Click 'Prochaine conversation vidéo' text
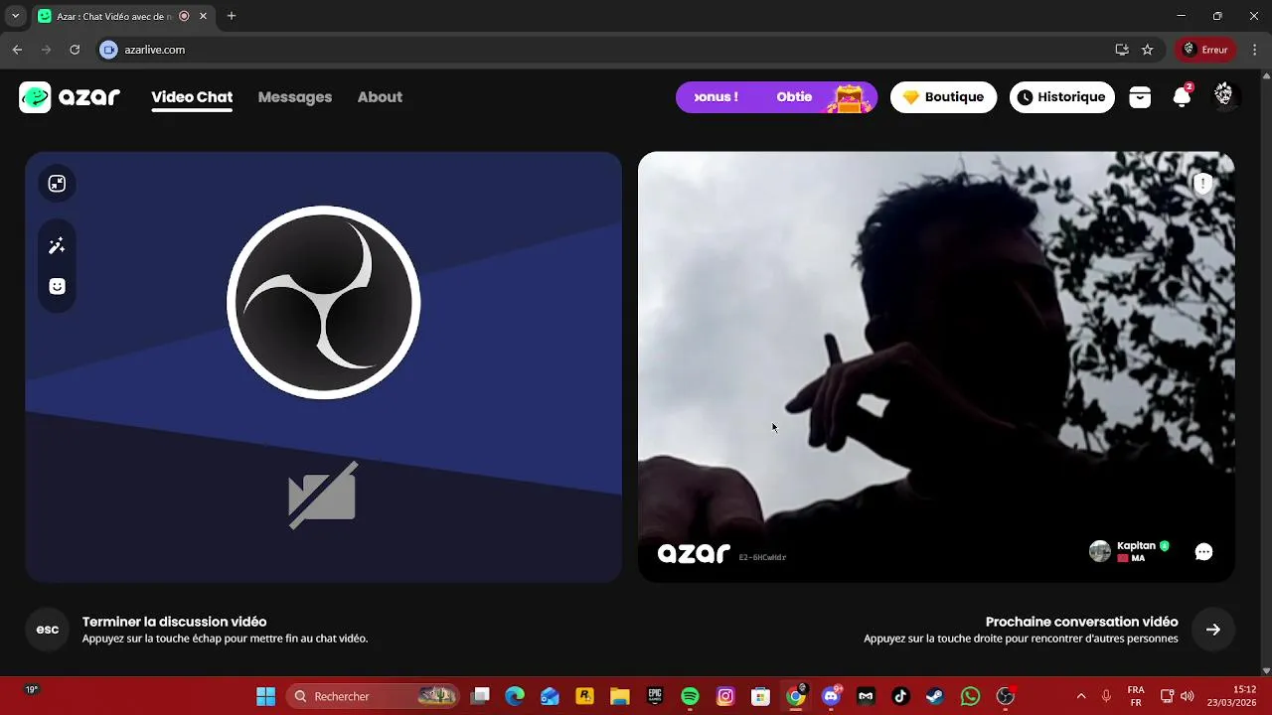Screen dimensions: 1272x715 [x=1081, y=622]
